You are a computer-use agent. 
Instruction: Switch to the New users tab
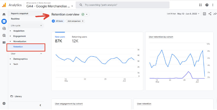click(x=60, y=39)
